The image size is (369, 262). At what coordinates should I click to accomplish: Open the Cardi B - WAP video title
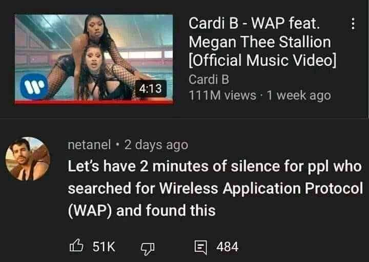(262, 42)
